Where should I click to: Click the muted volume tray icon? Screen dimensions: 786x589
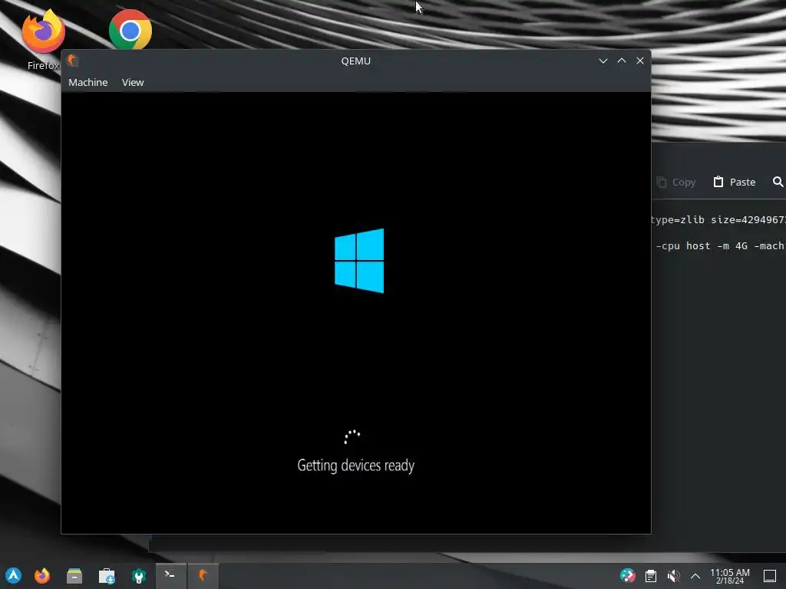point(674,576)
